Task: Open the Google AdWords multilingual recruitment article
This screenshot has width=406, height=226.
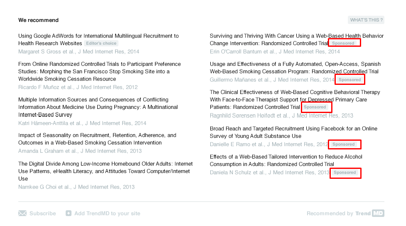Action: coord(98,36)
